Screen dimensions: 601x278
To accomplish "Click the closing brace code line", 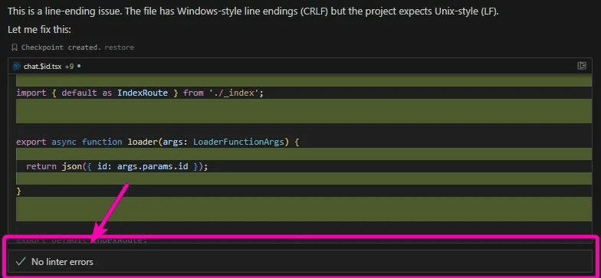I will (x=18, y=191).
